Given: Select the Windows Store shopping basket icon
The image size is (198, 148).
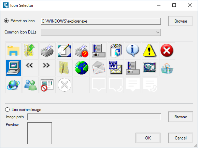Looking at the screenshot, I should [167, 68].
